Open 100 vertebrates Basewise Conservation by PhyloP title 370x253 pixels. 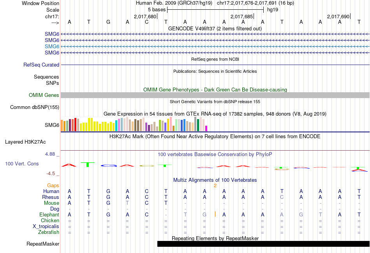tap(215, 154)
